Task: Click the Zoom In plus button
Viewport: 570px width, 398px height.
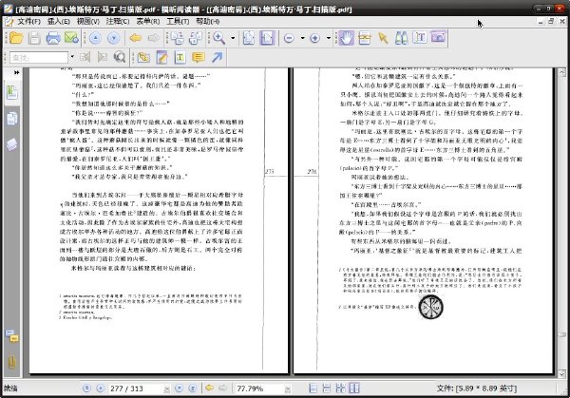Action: point(314,38)
